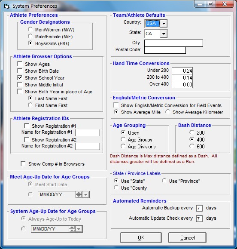Viewport: 237px width, 249px height.
Task: Select Always Age-Up to Today option
Action: tap(23, 218)
